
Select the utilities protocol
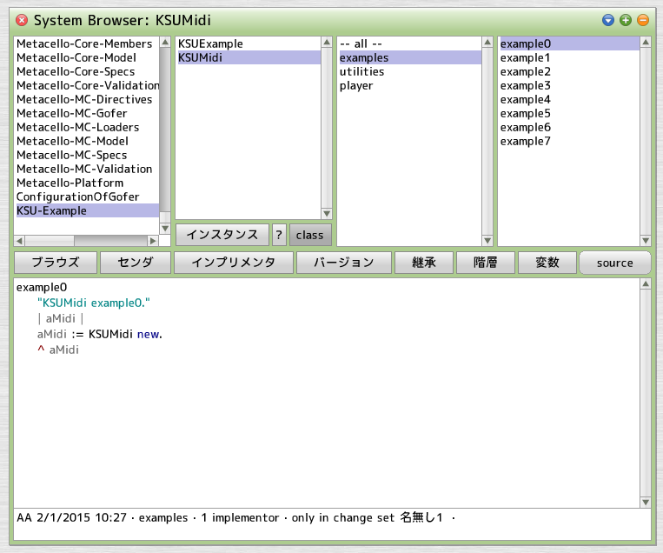coord(410,71)
